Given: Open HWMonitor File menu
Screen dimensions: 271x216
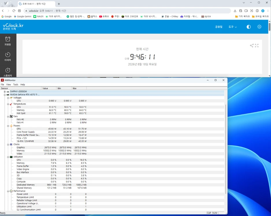Looking at the screenshot, I should point(2,85).
